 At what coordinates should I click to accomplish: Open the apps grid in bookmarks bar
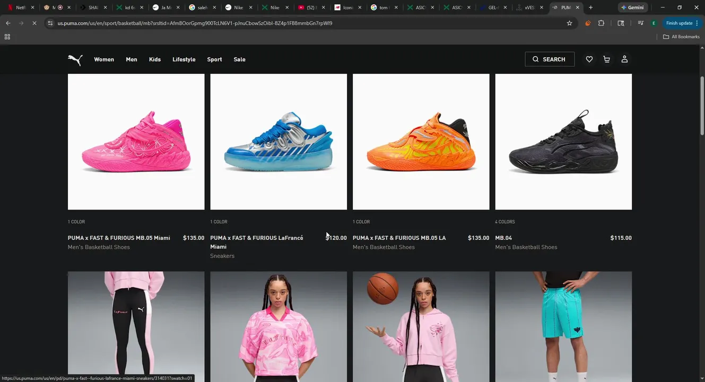point(7,37)
